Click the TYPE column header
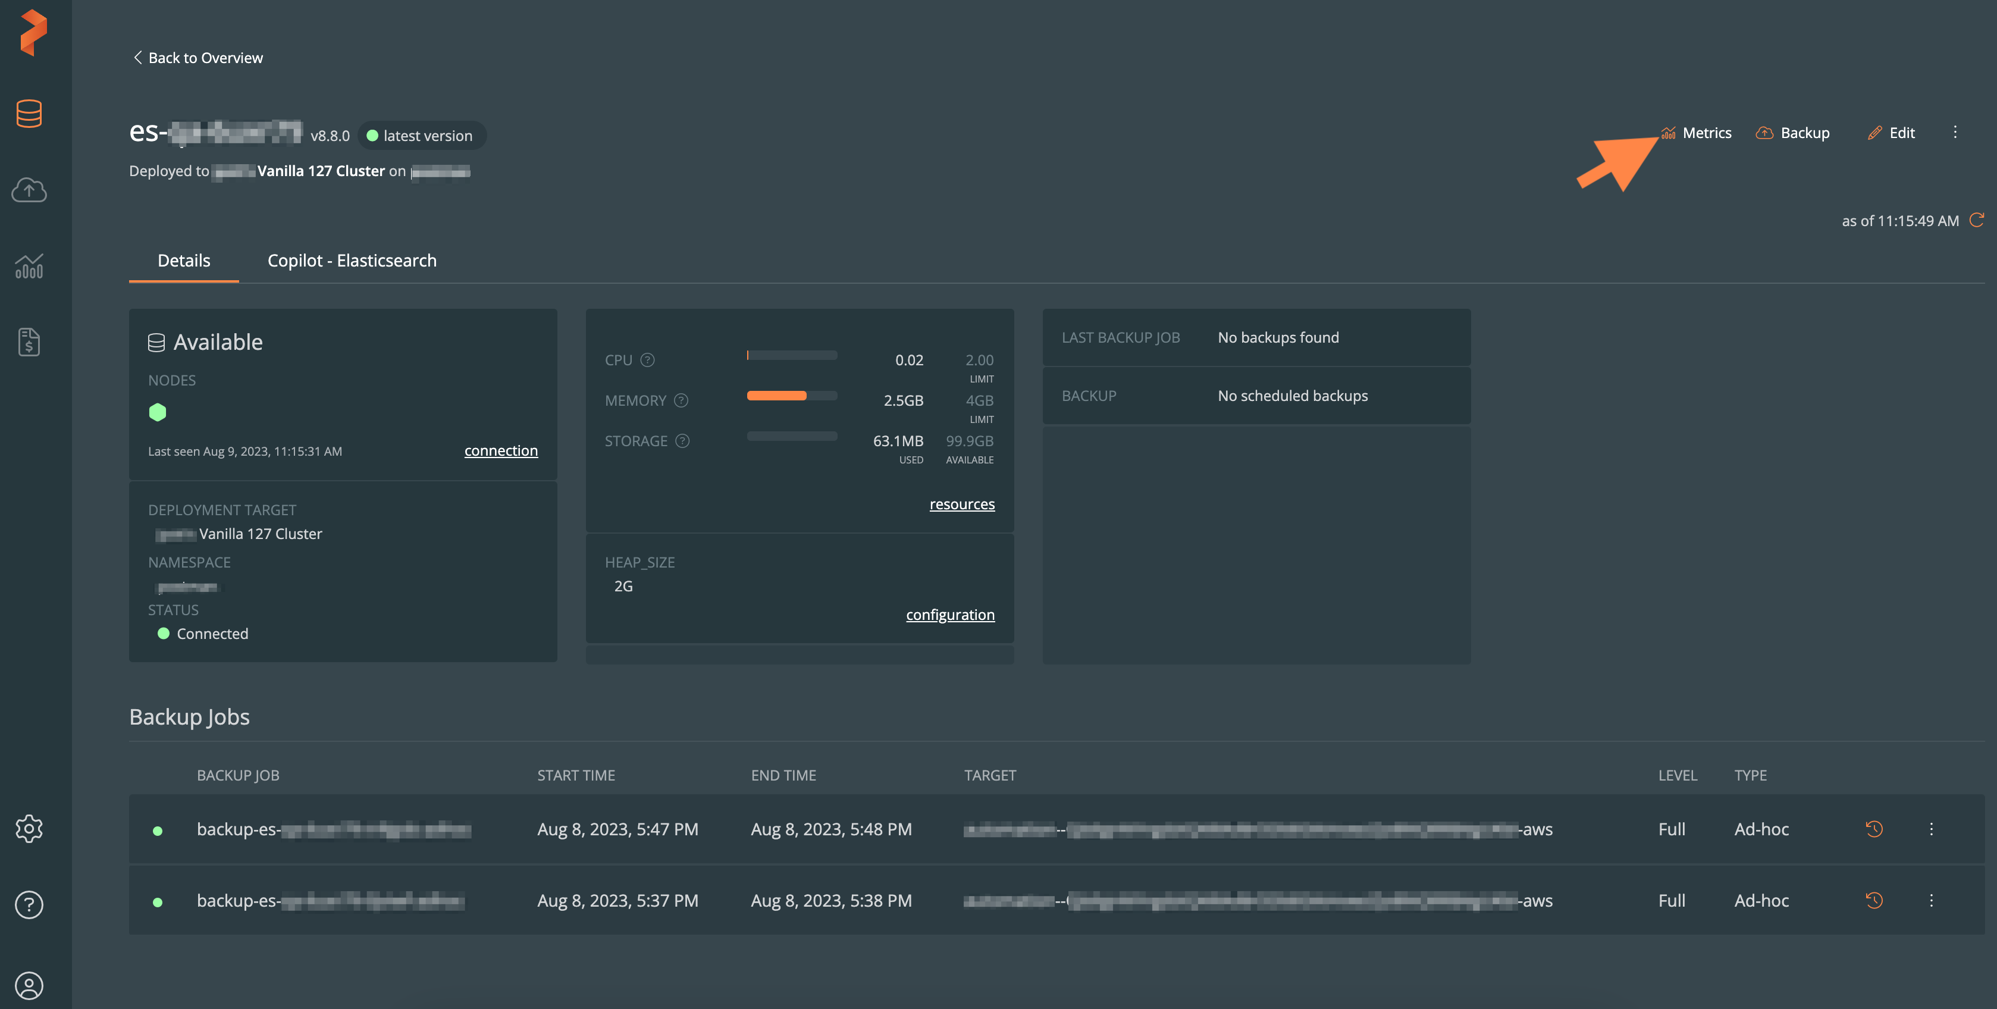 point(1751,775)
